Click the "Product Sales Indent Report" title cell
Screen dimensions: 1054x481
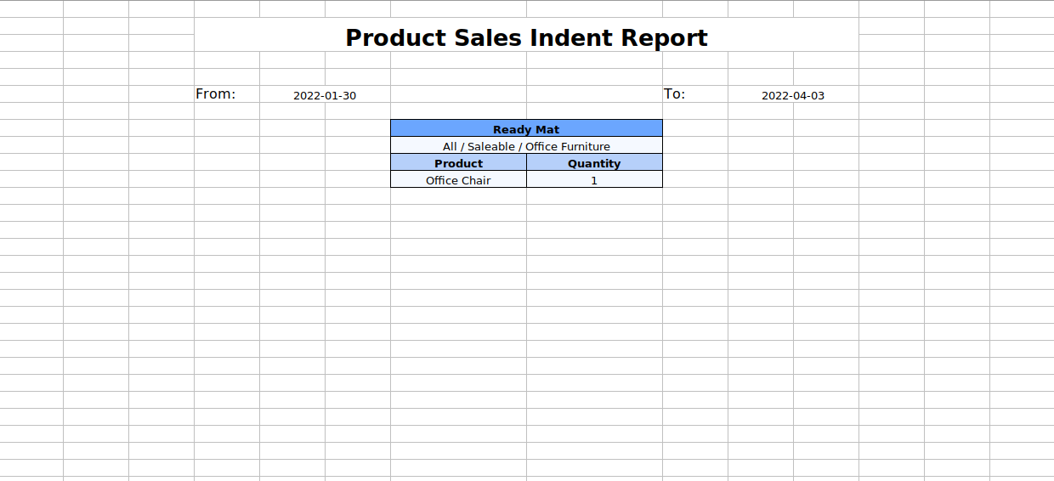click(x=526, y=38)
